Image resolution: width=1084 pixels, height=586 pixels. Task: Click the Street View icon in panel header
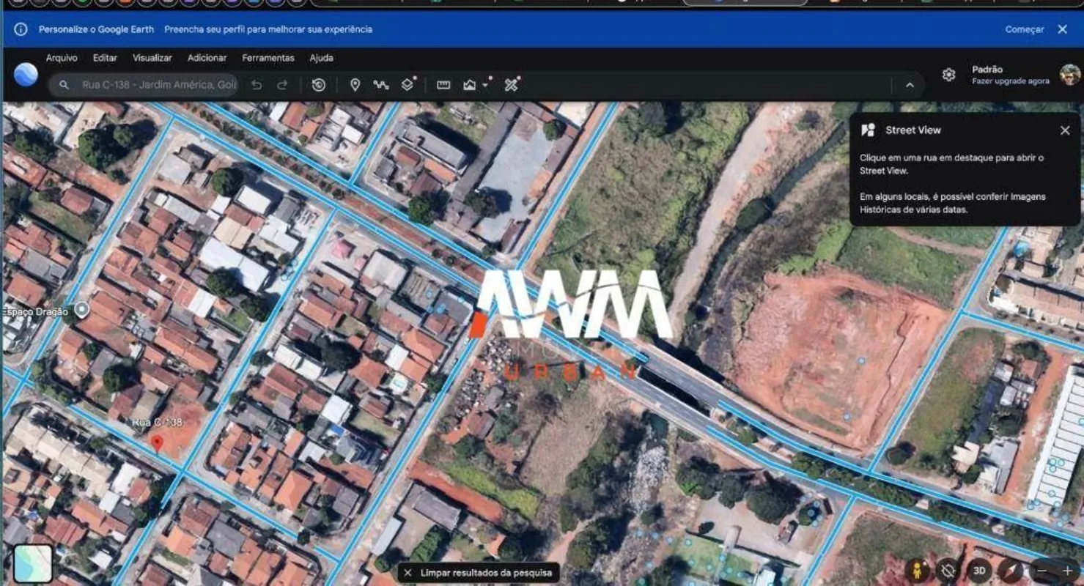click(869, 130)
